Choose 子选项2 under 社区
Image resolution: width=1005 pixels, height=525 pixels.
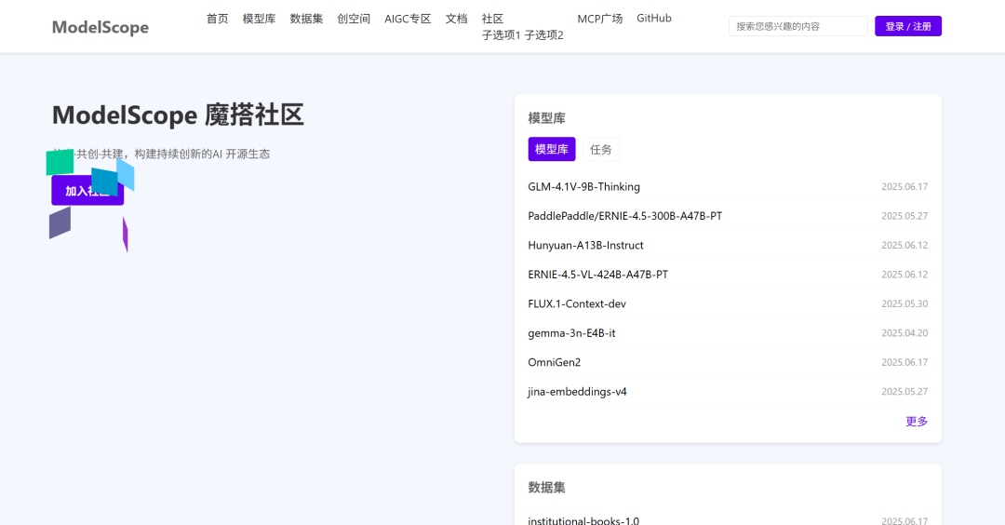(544, 35)
